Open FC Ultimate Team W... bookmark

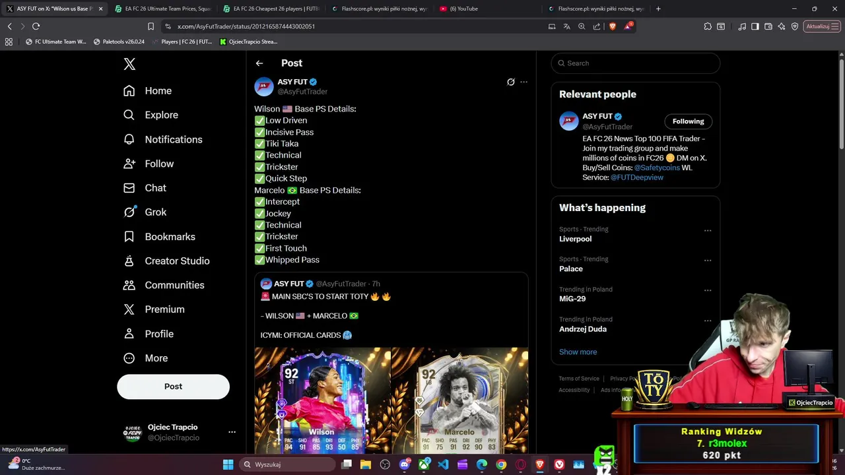[x=55, y=42]
